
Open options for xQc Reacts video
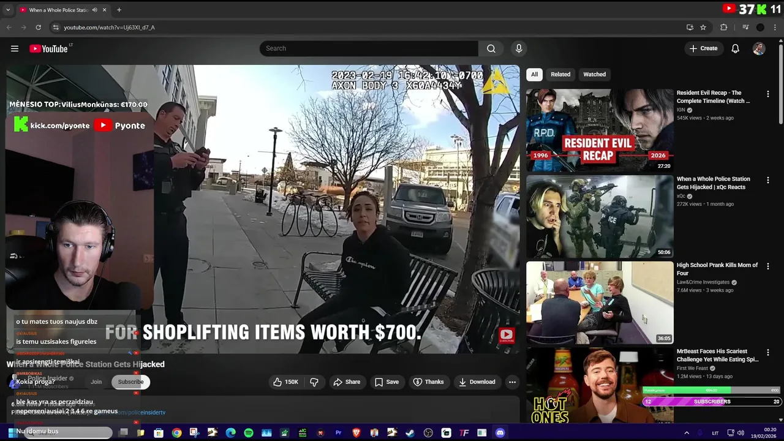coord(767,180)
